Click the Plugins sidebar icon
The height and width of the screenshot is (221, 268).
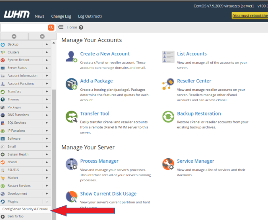(3, 202)
